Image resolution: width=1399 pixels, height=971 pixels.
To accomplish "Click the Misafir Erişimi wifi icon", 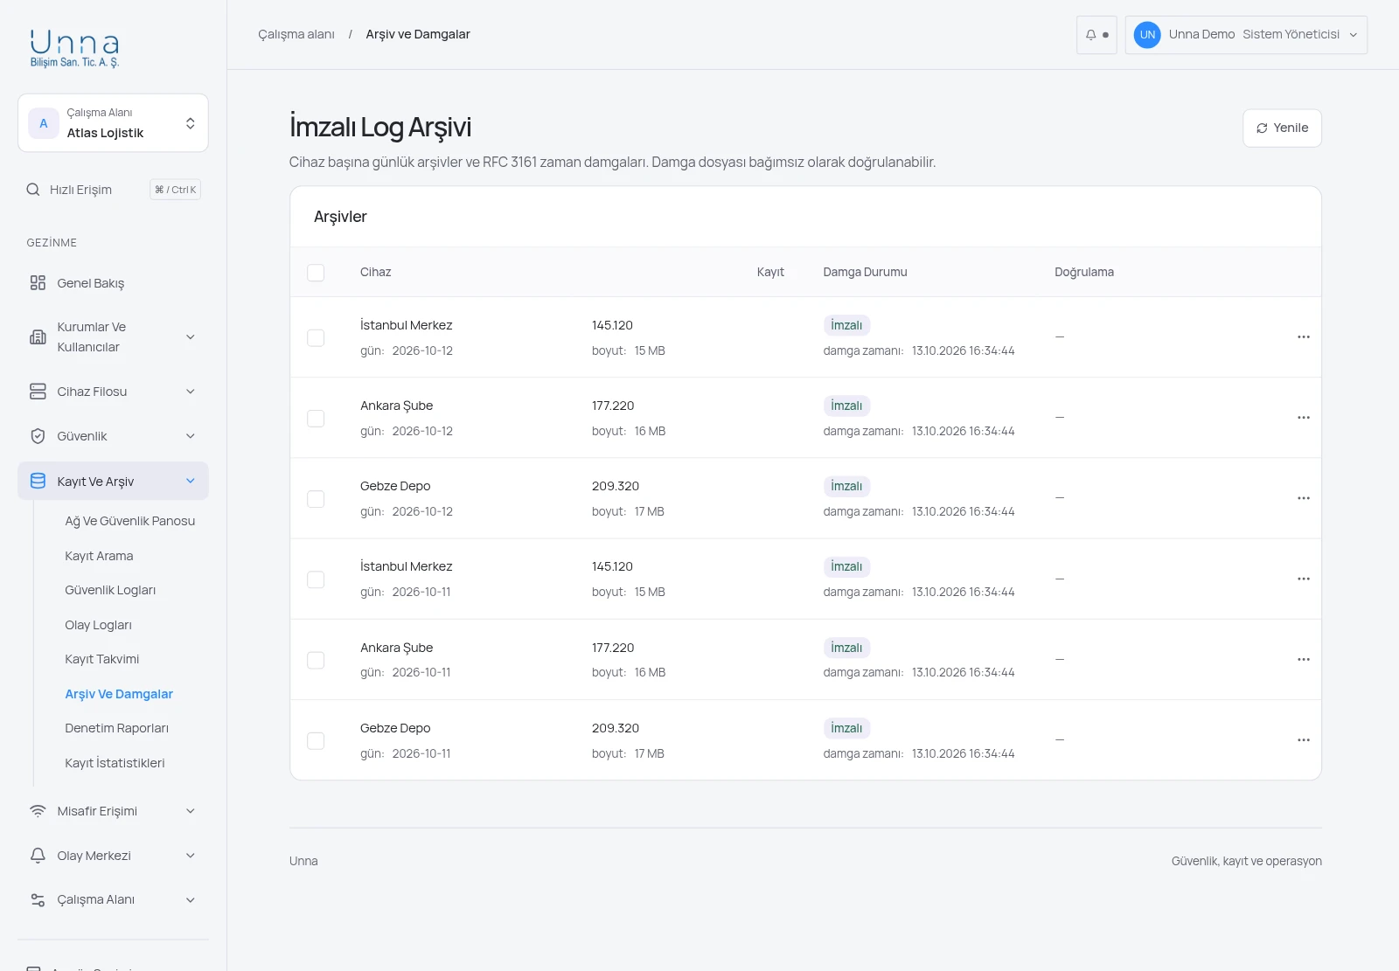I will [38, 811].
